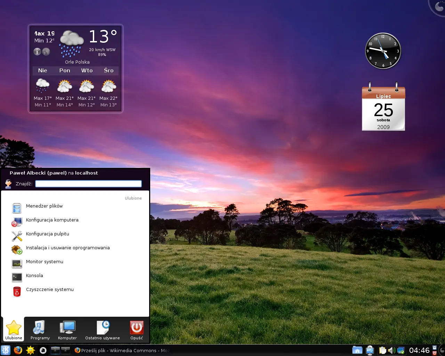Click the Ulubione section label in menu

tap(133, 198)
